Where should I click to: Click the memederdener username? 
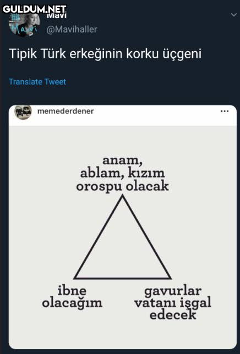pos(66,111)
